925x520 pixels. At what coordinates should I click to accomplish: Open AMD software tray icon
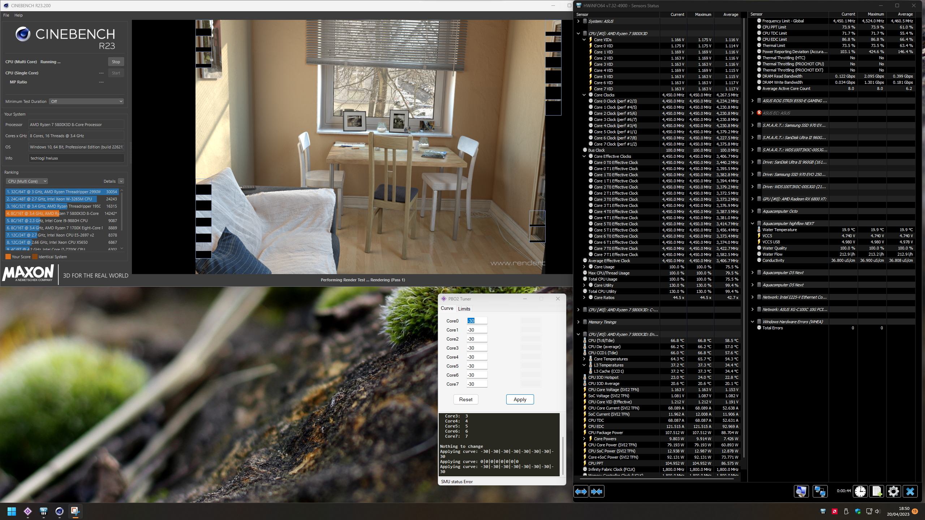834,511
